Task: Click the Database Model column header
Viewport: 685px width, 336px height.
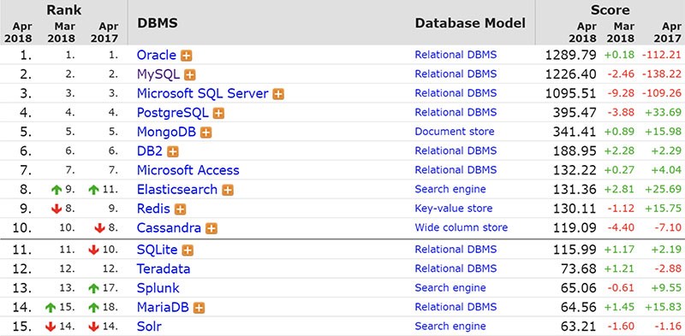Action: (x=470, y=23)
